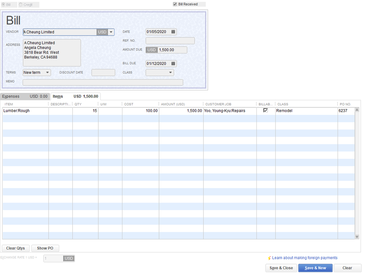This screenshot has height=274, width=365.
Task: Select the Bill radio button
Action: 4,5
